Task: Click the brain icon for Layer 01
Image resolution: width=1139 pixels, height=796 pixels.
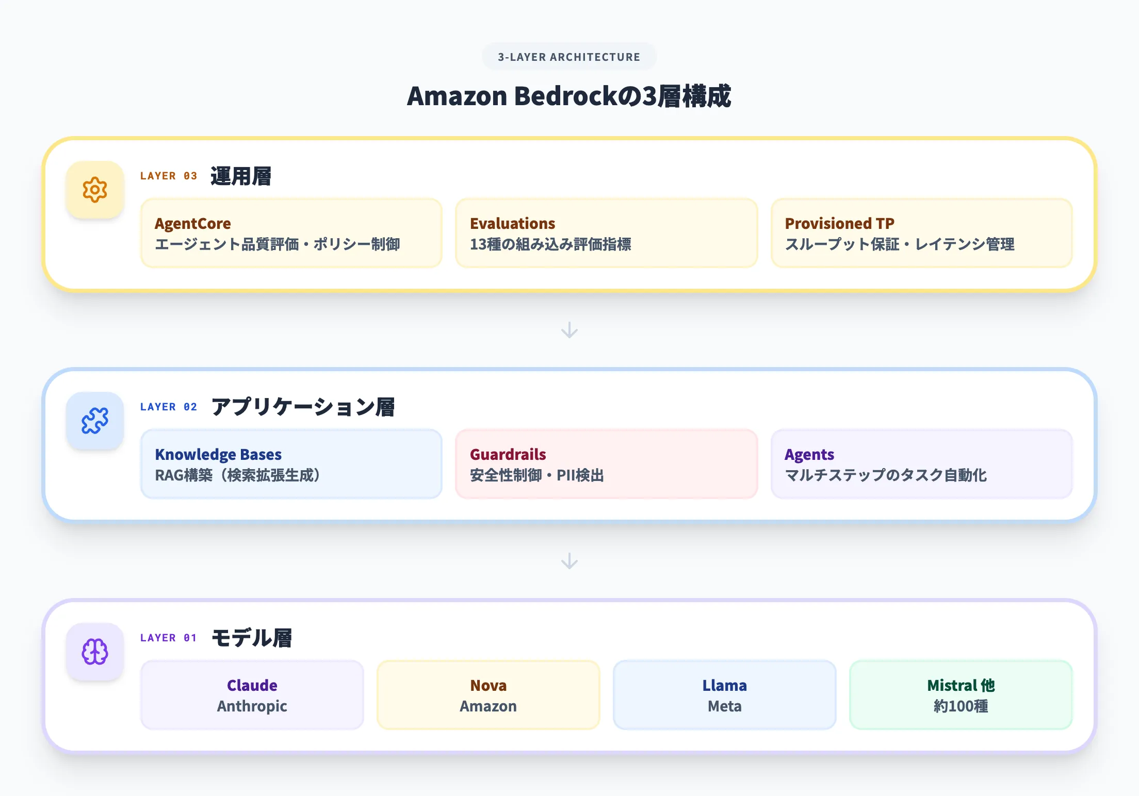Action: (95, 652)
